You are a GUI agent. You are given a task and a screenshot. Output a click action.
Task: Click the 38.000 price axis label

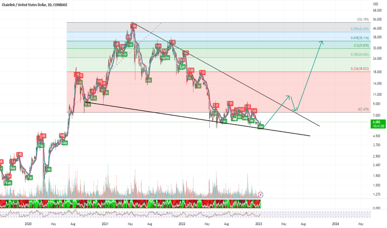click(x=377, y=37)
